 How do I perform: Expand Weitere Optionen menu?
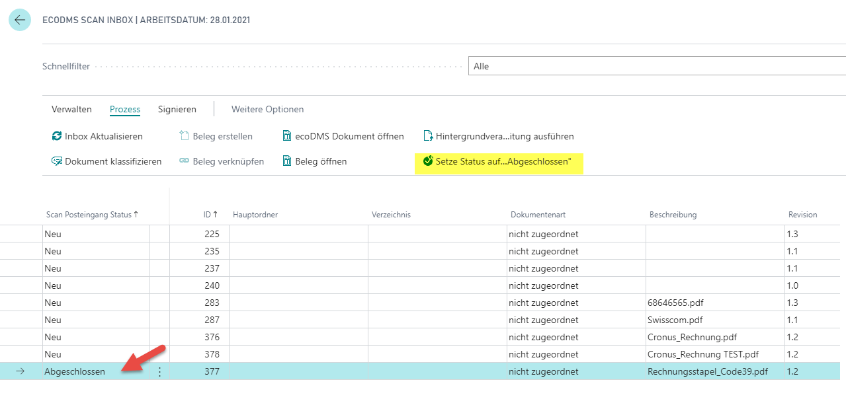point(268,109)
